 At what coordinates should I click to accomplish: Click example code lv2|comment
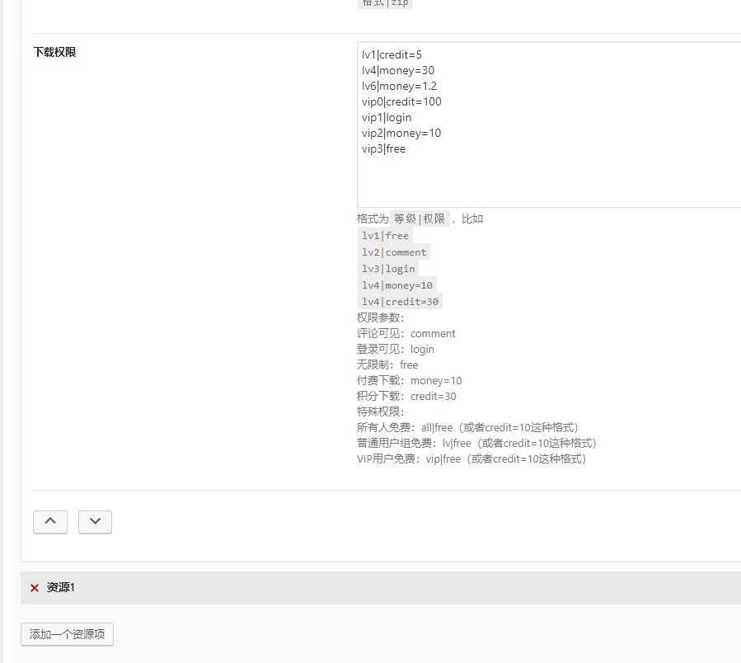click(x=394, y=252)
